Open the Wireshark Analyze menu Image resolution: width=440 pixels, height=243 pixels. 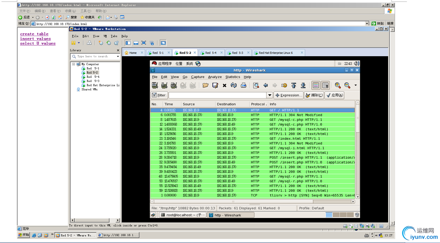[215, 77]
